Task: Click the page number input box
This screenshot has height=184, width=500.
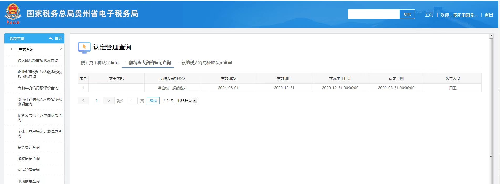Action: (x=132, y=101)
